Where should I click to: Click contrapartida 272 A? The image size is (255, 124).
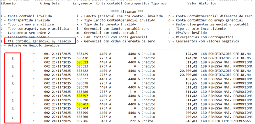coord(135,121)
